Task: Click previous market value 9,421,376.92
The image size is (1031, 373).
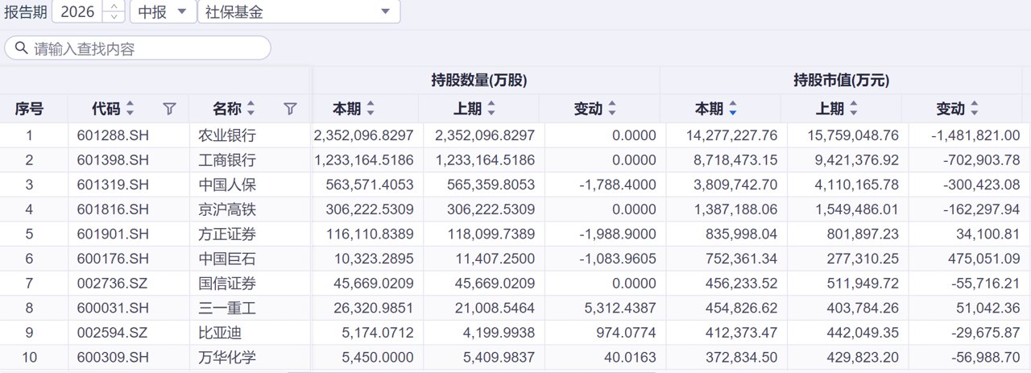Action: tap(853, 160)
